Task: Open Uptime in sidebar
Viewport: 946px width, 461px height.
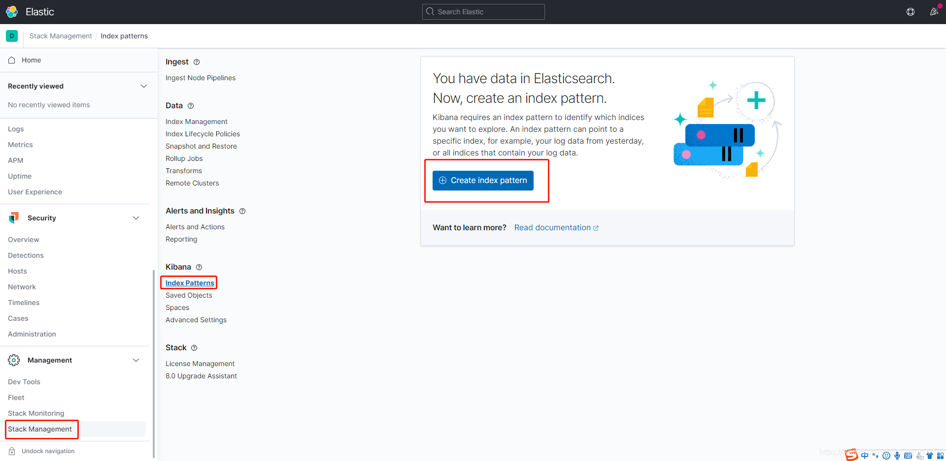Action: (20, 176)
